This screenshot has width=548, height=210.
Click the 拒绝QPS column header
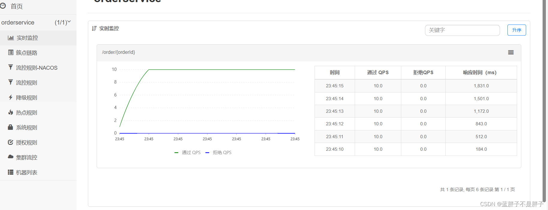[x=423, y=72]
